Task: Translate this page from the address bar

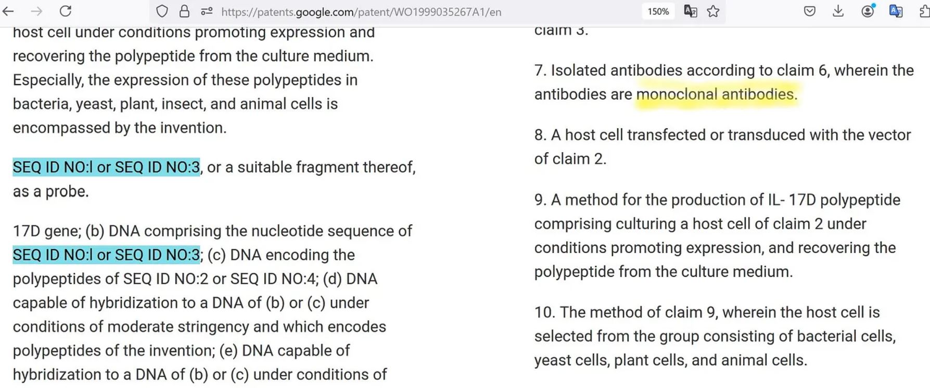Action: pyautogui.click(x=690, y=11)
